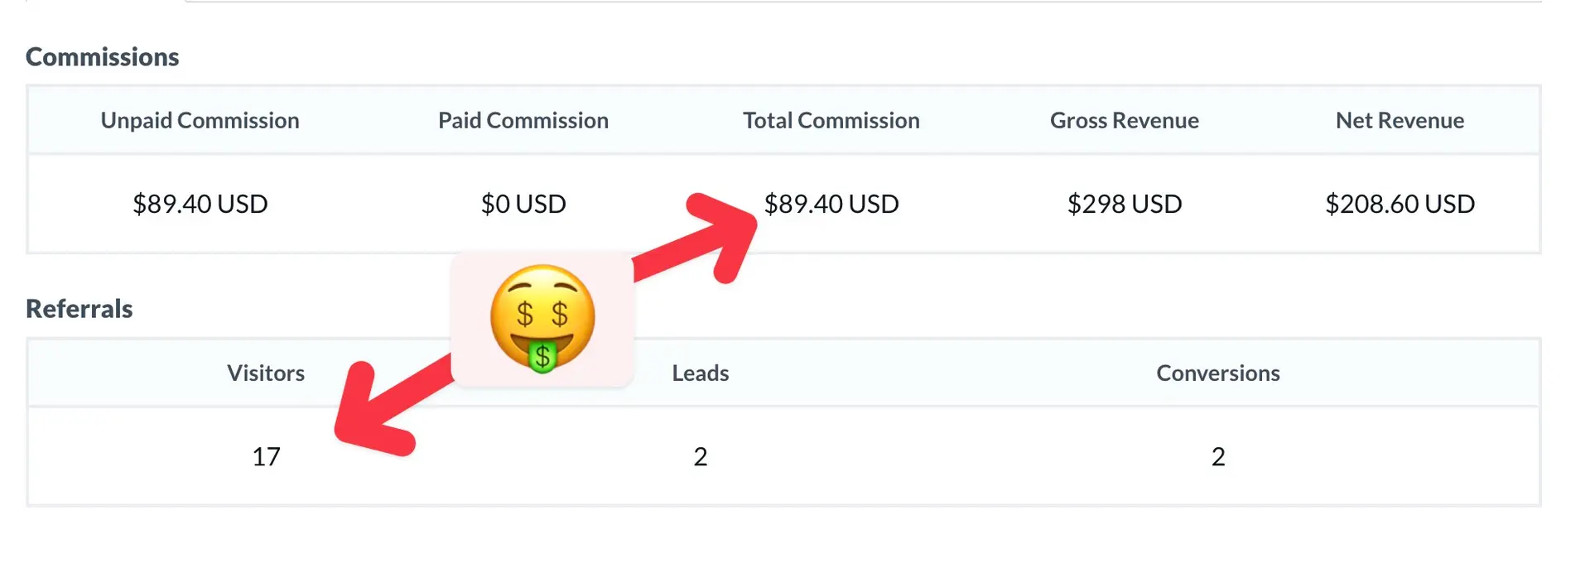Screen dimensions: 1590x573
Task: Click the Leads column header
Action: [701, 373]
